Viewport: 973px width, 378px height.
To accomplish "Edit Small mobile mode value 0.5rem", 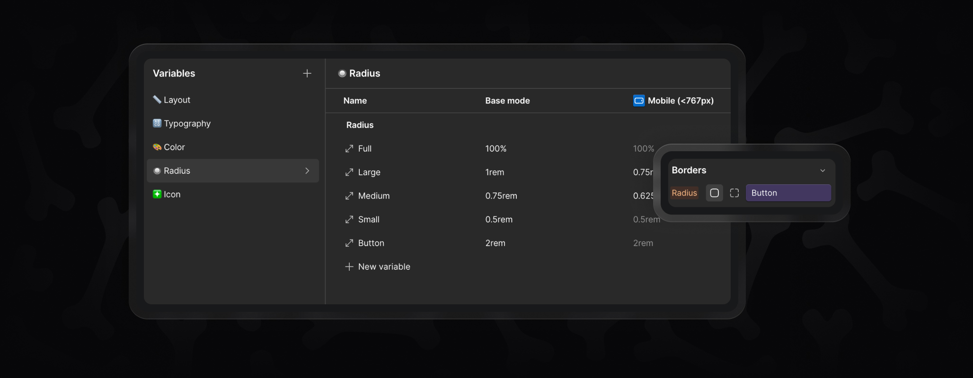I will tap(646, 219).
